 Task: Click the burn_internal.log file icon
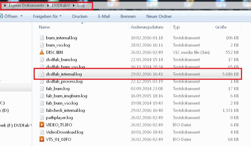[42, 38]
